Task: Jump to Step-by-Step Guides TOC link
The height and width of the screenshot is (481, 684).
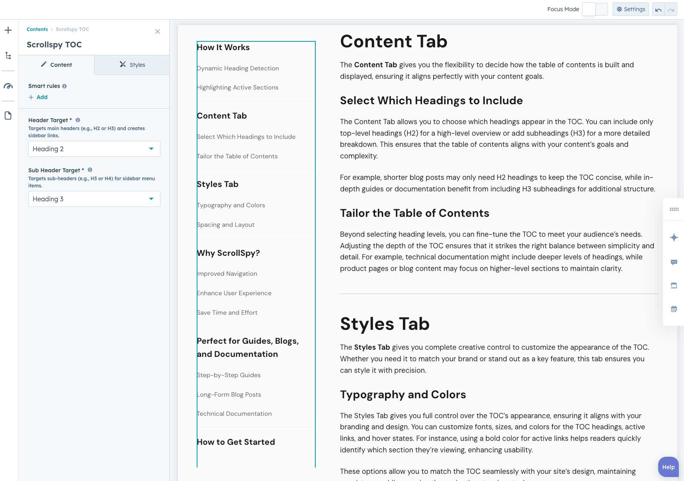Action: (x=229, y=375)
